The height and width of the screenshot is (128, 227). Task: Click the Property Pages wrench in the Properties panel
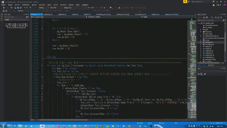(205, 74)
